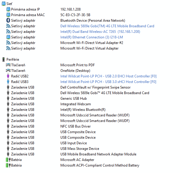
Task: Open the Intel(R) Dual Band Wireless-AC 7265 link
Action: pos(100,32)
